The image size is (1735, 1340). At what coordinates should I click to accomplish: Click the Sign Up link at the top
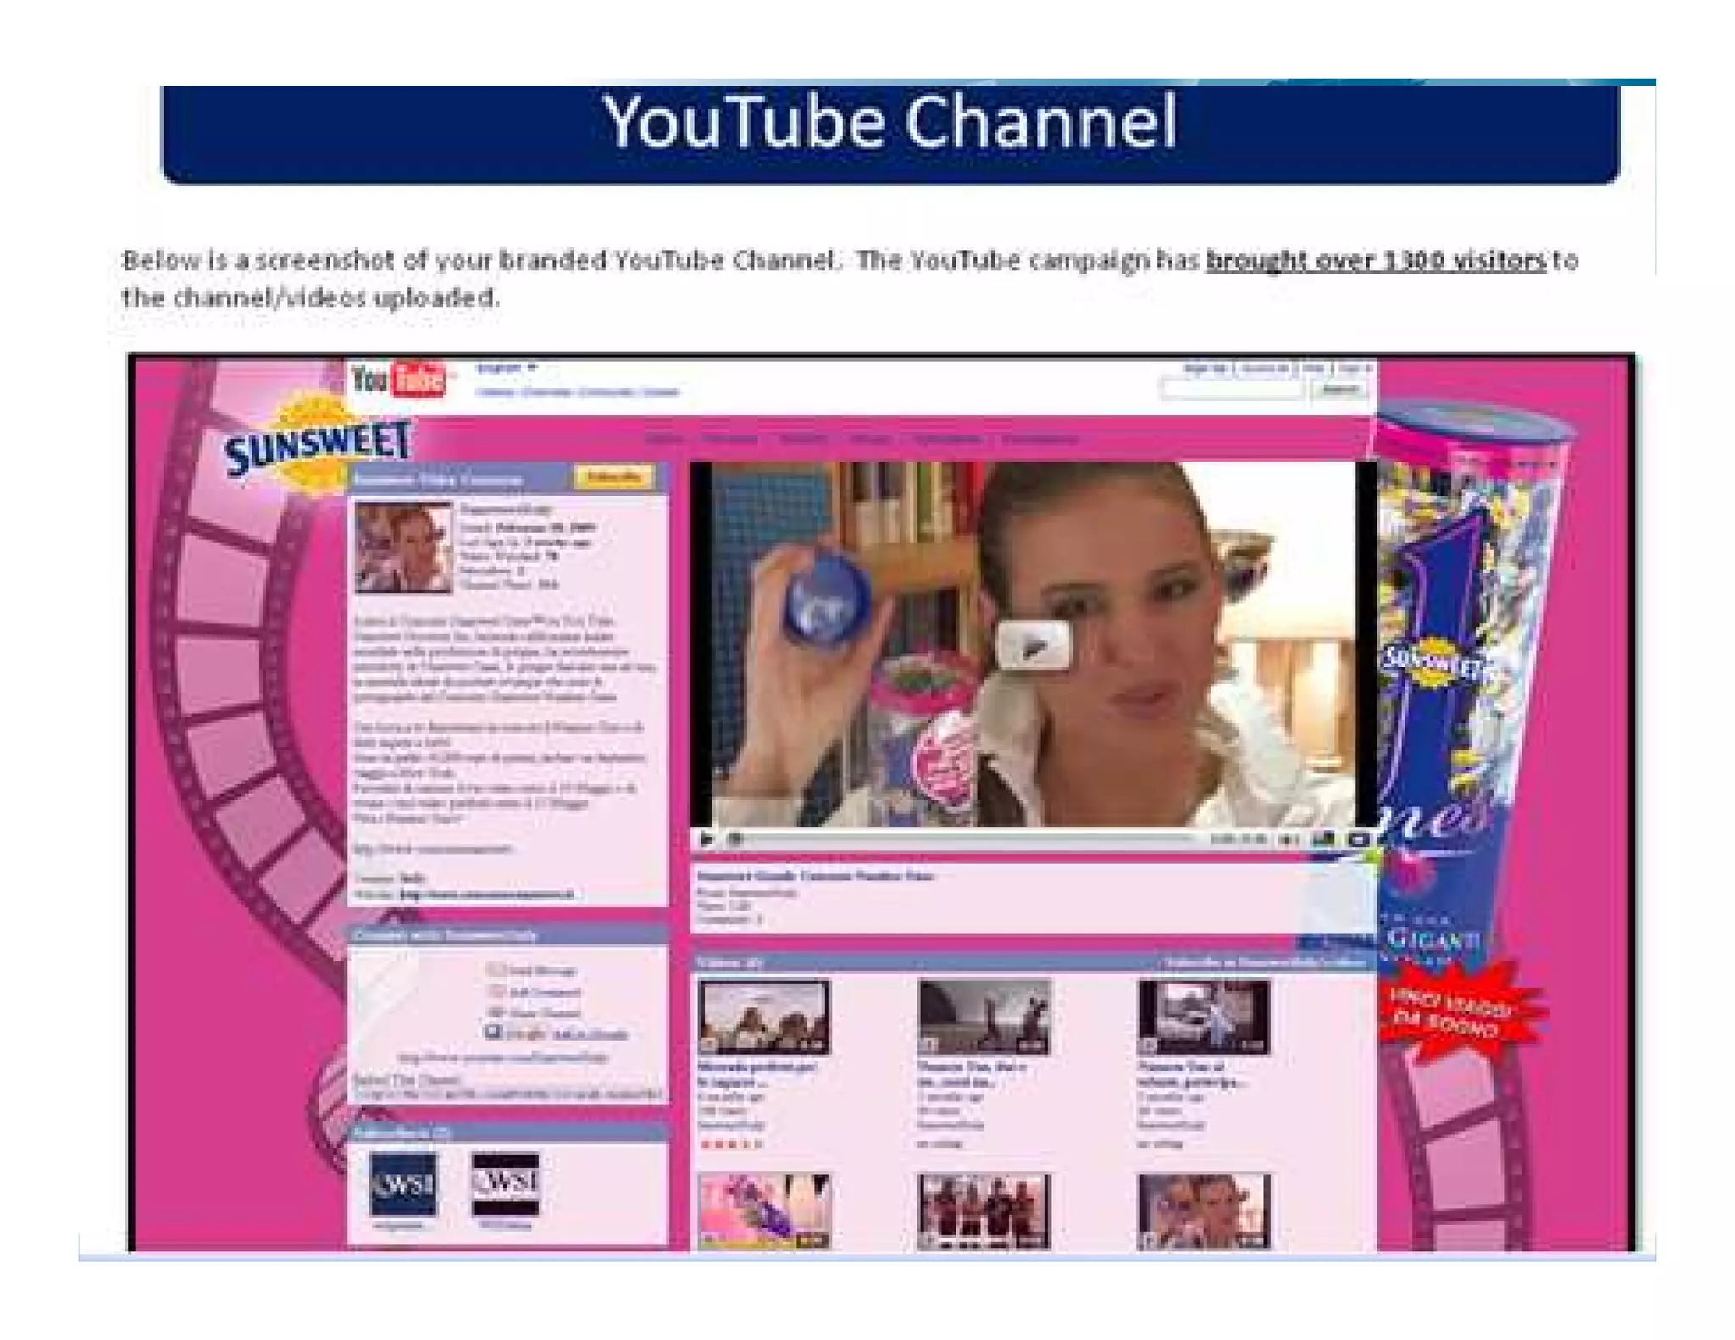(x=1206, y=368)
